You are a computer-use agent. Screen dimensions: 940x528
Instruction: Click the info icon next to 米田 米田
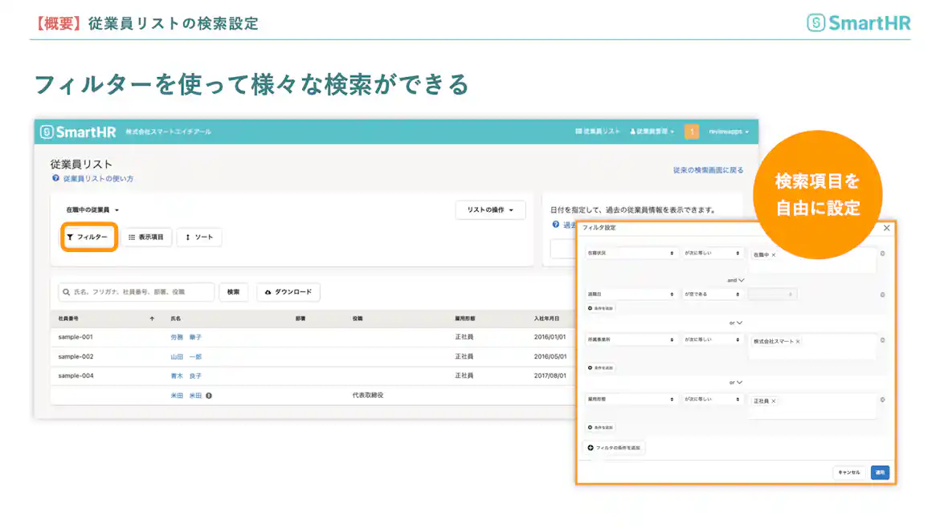pyautogui.click(x=209, y=395)
